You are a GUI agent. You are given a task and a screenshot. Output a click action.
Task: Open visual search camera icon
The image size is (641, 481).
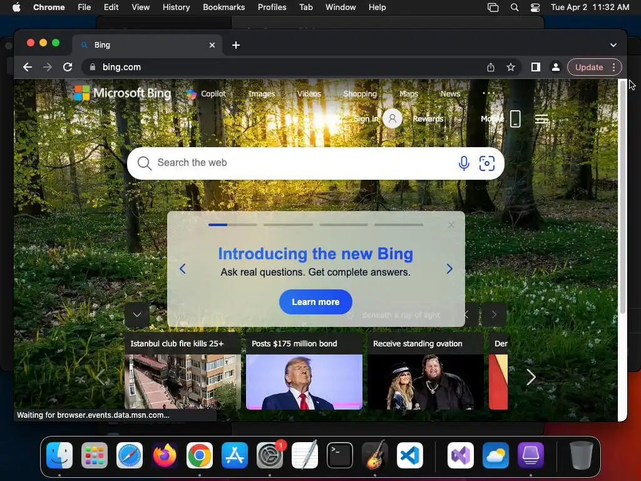tap(486, 163)
